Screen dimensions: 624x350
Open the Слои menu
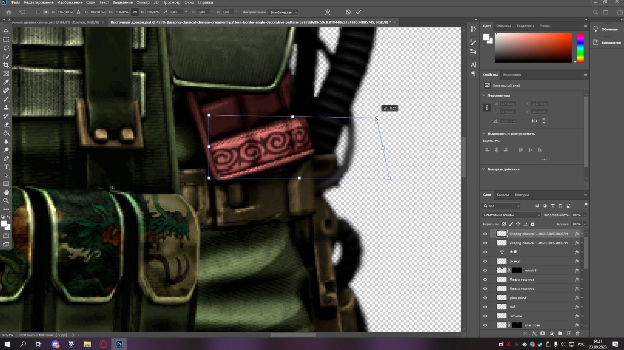[x=91, y=2]
